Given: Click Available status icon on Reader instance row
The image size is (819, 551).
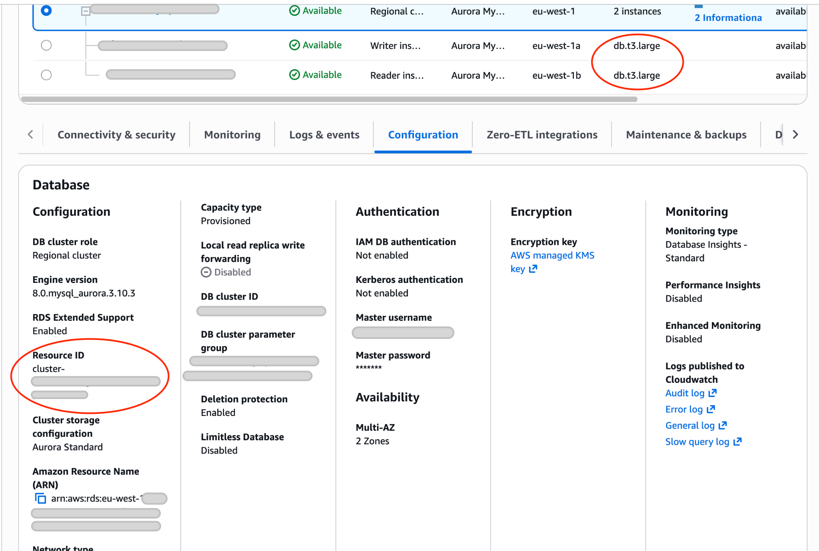Looking at the screenshot, I should pos(294,75).
